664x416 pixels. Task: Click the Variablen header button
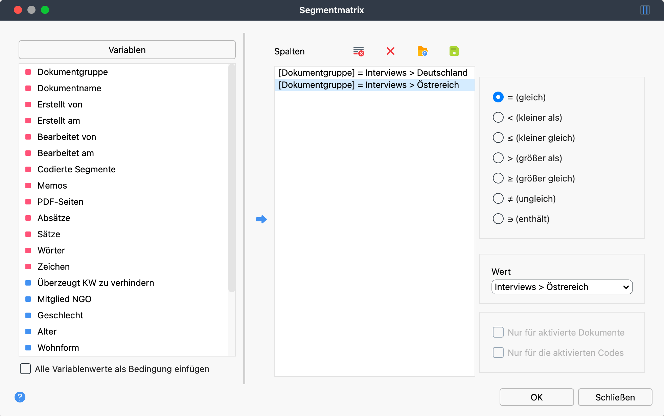[127, 50]
